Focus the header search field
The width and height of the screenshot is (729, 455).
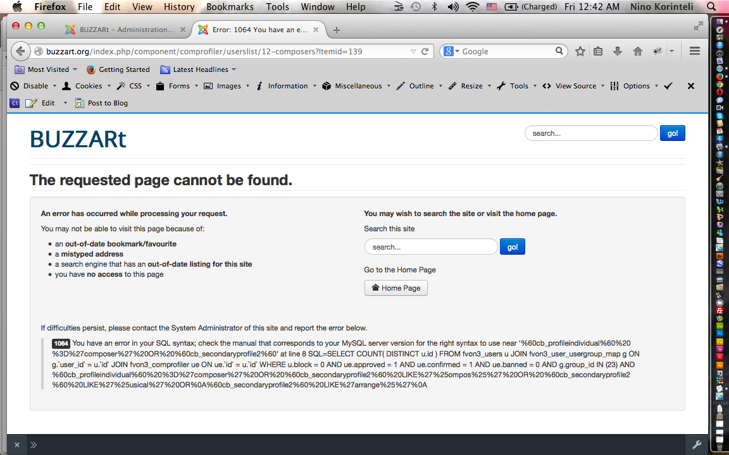pyautogui.click(x=591, y=133)
